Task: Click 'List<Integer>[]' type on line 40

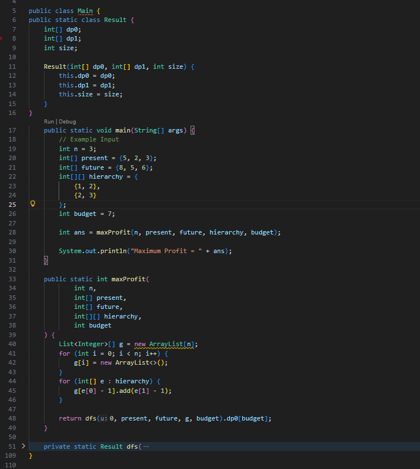Action: [87, 344]
